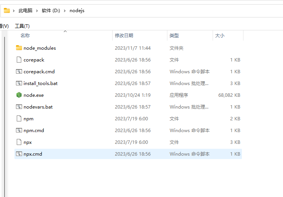Select the npx.cmd file icon
This screenshot has height=197, width=283.
tap(19, 154)
